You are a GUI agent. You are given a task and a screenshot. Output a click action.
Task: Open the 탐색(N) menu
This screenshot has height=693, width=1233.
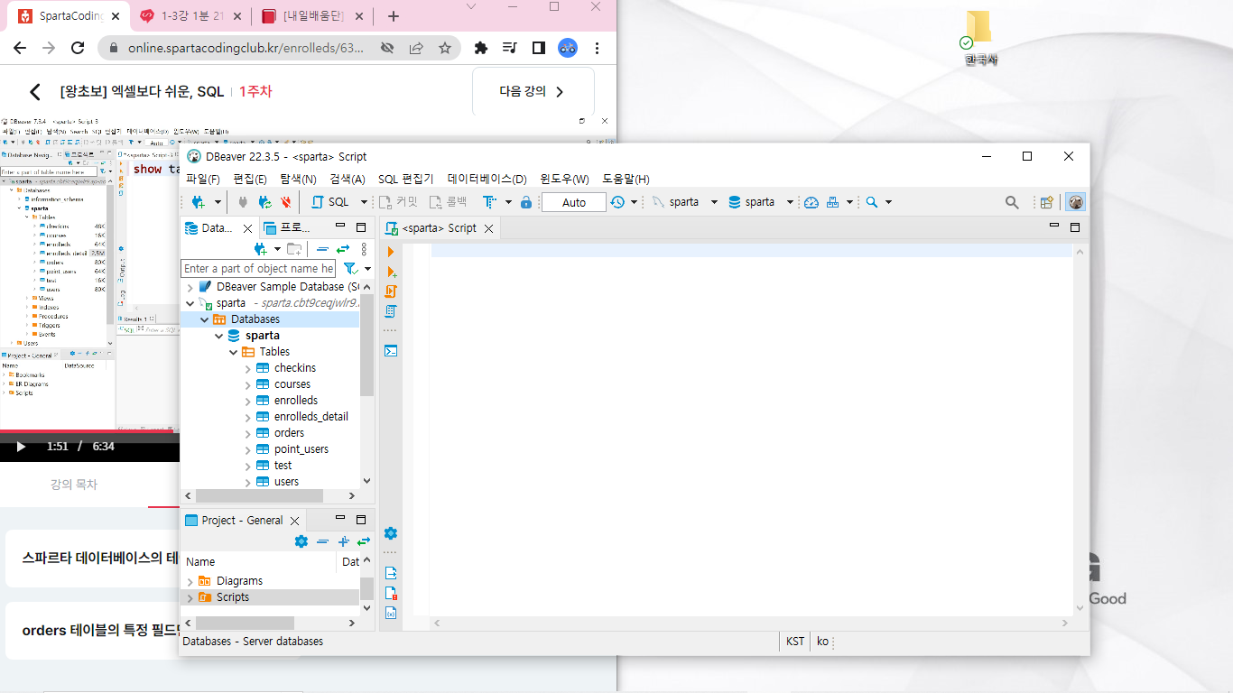(298, 179)
